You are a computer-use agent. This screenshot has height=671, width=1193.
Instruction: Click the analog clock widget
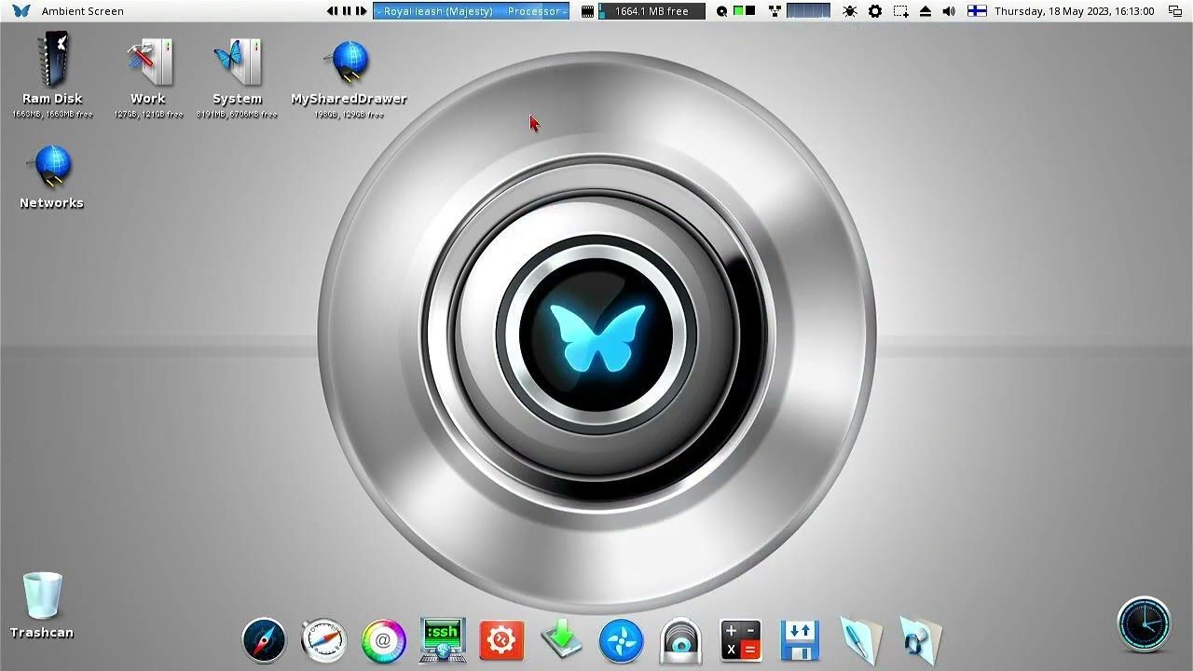[1144, 623]
